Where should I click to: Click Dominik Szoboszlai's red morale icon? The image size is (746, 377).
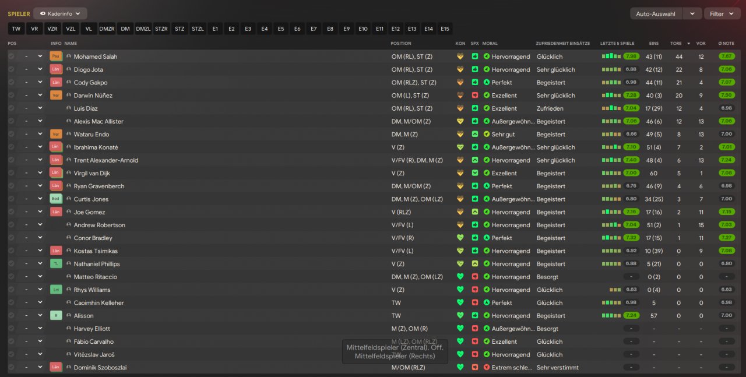click(x=487, y=368)
